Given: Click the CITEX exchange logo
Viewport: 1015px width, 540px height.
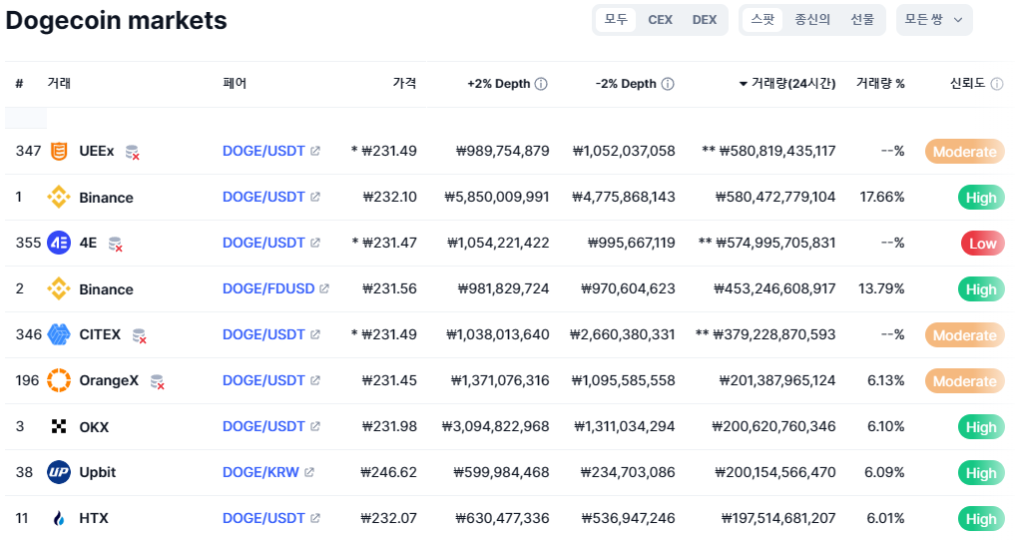Looking at the screenshot, I should click(x=59, y=334).
